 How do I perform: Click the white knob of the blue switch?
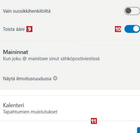(136, 29)
